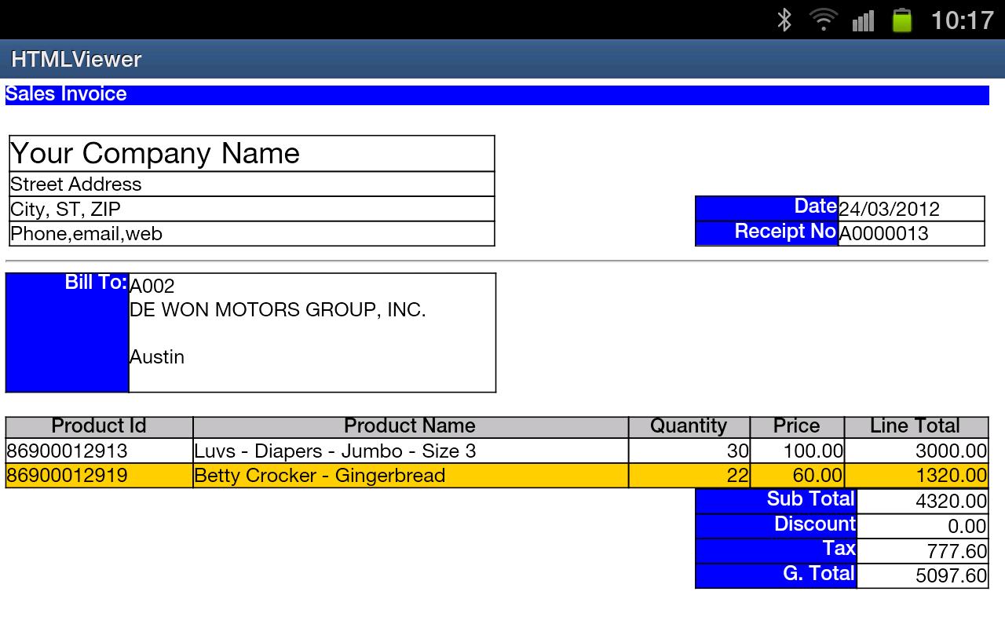1005x628 pixels.
Task: Tap quantity 22 in Betty Crocker row
Action: pyautogui.click(x=738, y=476)
